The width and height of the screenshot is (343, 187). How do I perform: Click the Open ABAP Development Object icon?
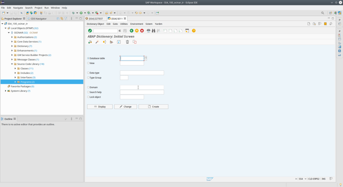[27, 13]
